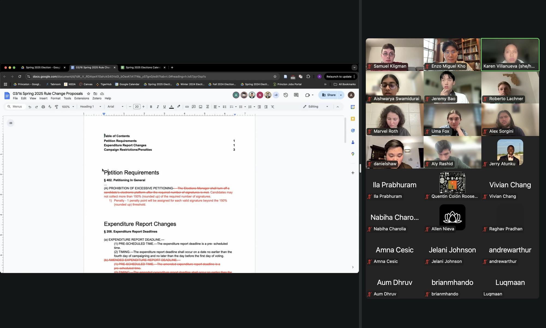Open the Insert menu
Image resolution: width=546 pixels, height=328 pixels.
[x=43, y=98]
